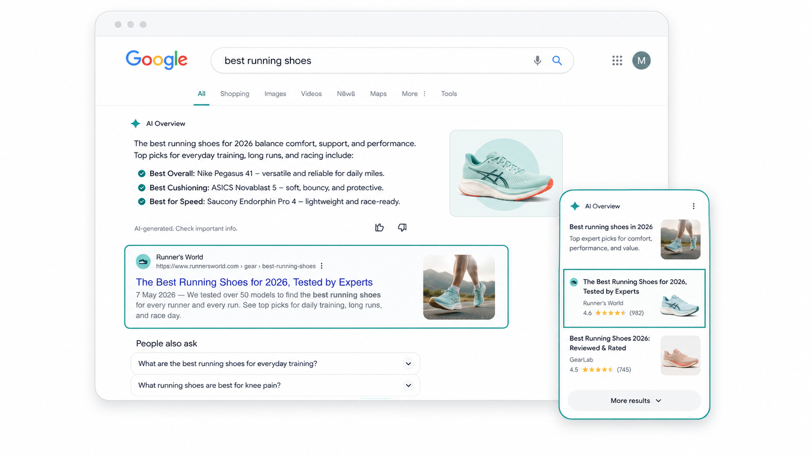812x457 pixels.
Task: Click the checkmark icon beside Best for Speed
Action: pyautogui.click(x=141, y=202)
